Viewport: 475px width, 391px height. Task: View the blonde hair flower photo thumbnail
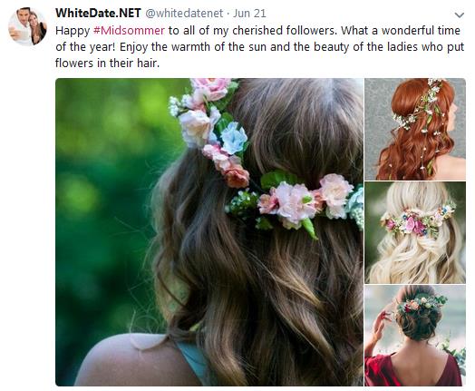[x=415, y=232]
